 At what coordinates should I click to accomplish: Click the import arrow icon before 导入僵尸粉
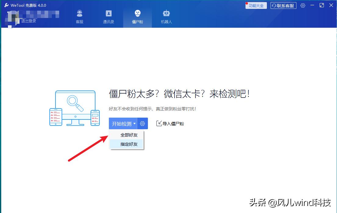click(x=159, y=123)
